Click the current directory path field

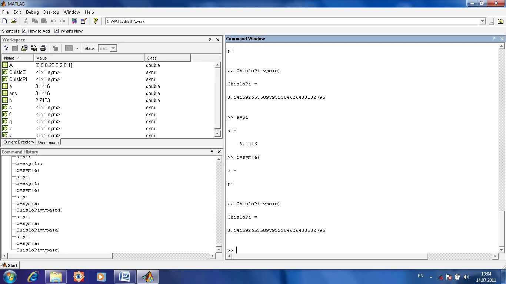point(292,21)
